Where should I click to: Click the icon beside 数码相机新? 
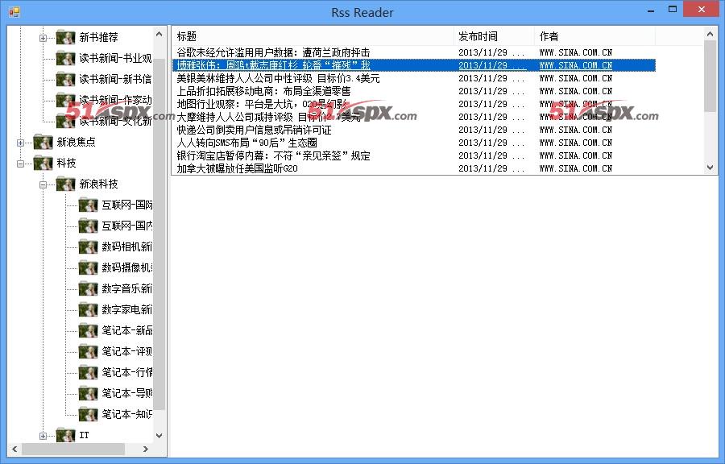click(x=88, y=246)
